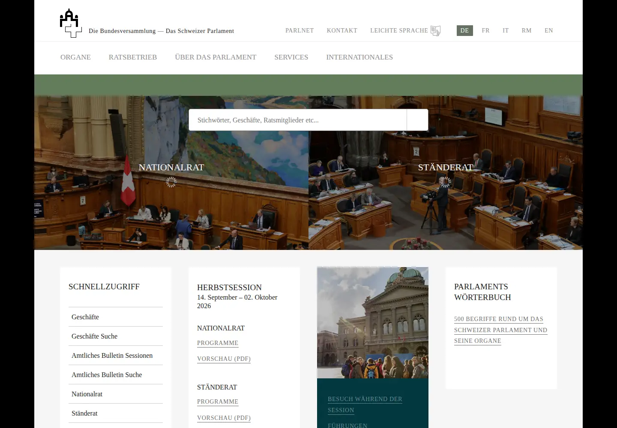Focus the Stichwörter search input field

point(298,120)
